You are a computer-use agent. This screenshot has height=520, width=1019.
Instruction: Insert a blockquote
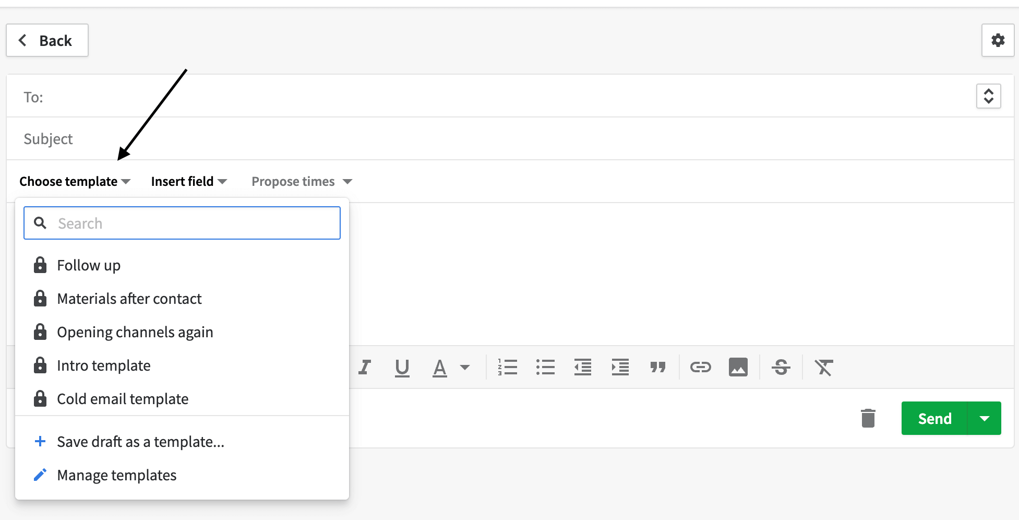pyautogui.click(x=657, y=367)
